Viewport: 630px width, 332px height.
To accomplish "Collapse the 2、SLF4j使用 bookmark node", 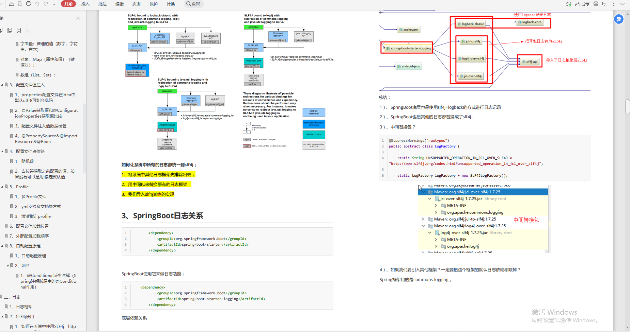I will pos(2,316).
